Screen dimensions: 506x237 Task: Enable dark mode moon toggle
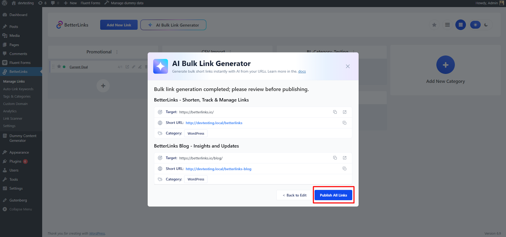[486, 25]
